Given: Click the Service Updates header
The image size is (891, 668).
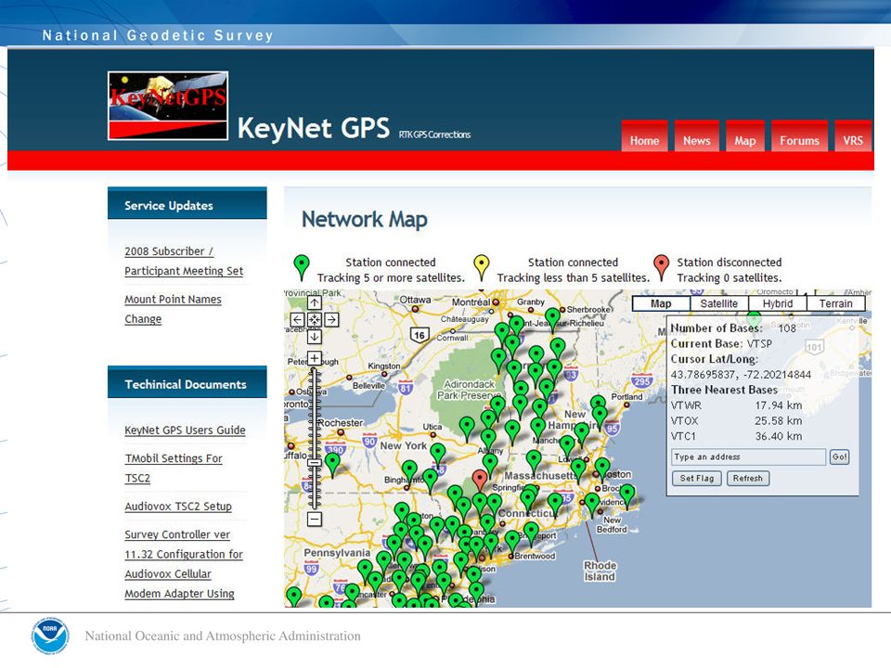Looking at the screenshot, I should point(187,203).
